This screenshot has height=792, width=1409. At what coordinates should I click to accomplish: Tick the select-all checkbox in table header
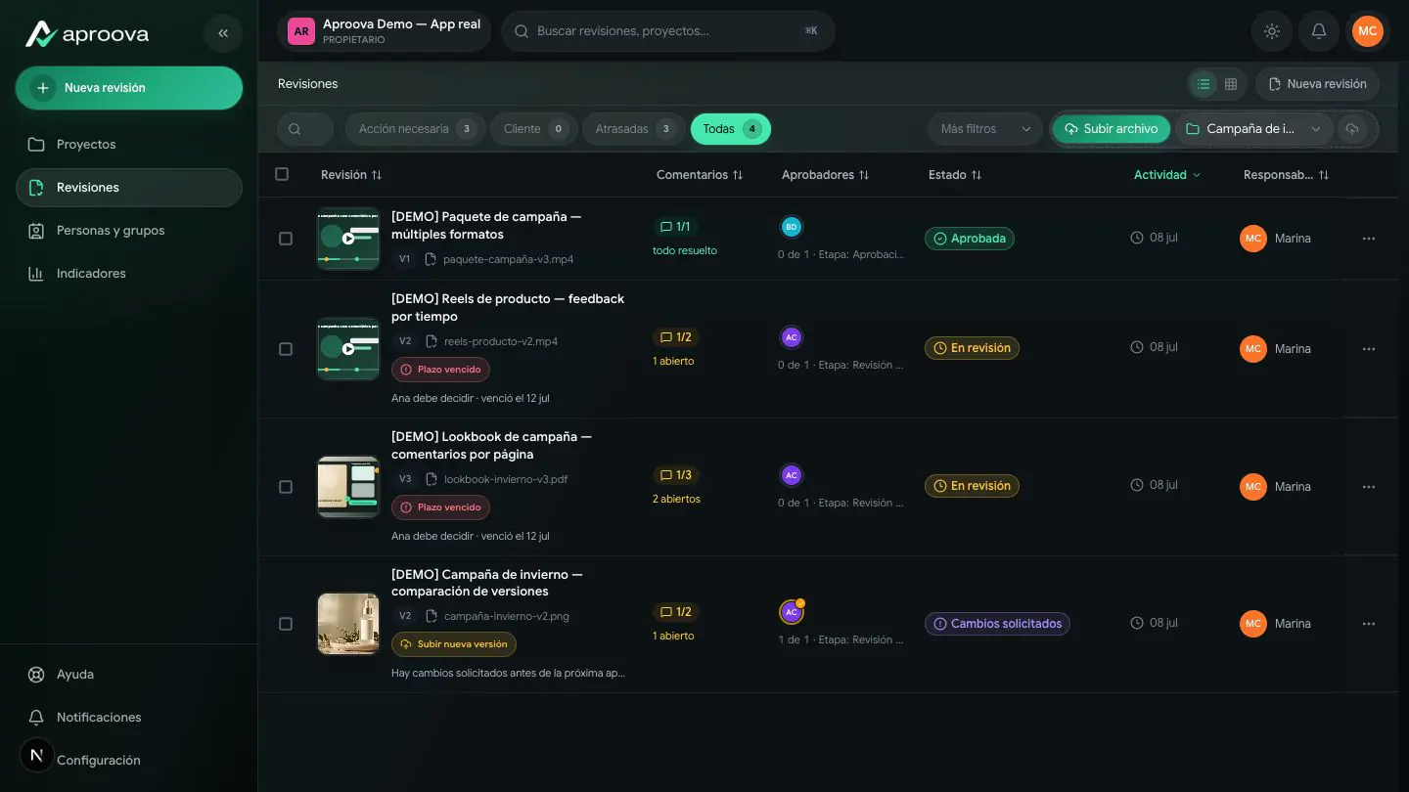[x=282, y=174]
